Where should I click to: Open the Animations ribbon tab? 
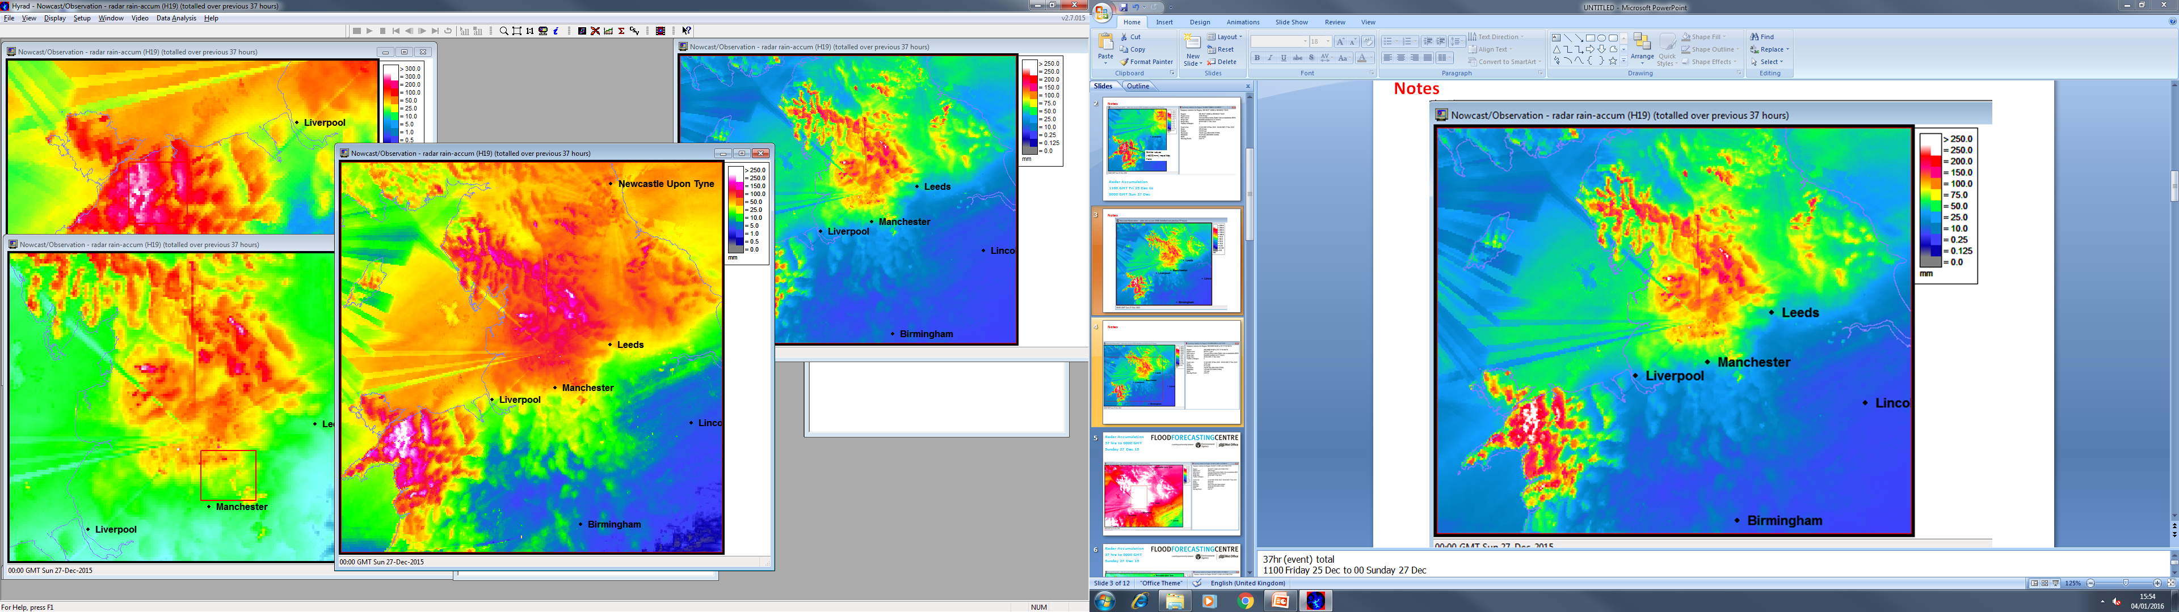[x=1243, y=22]
